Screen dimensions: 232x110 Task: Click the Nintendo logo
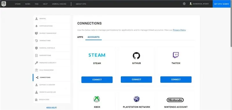(175, 100)
